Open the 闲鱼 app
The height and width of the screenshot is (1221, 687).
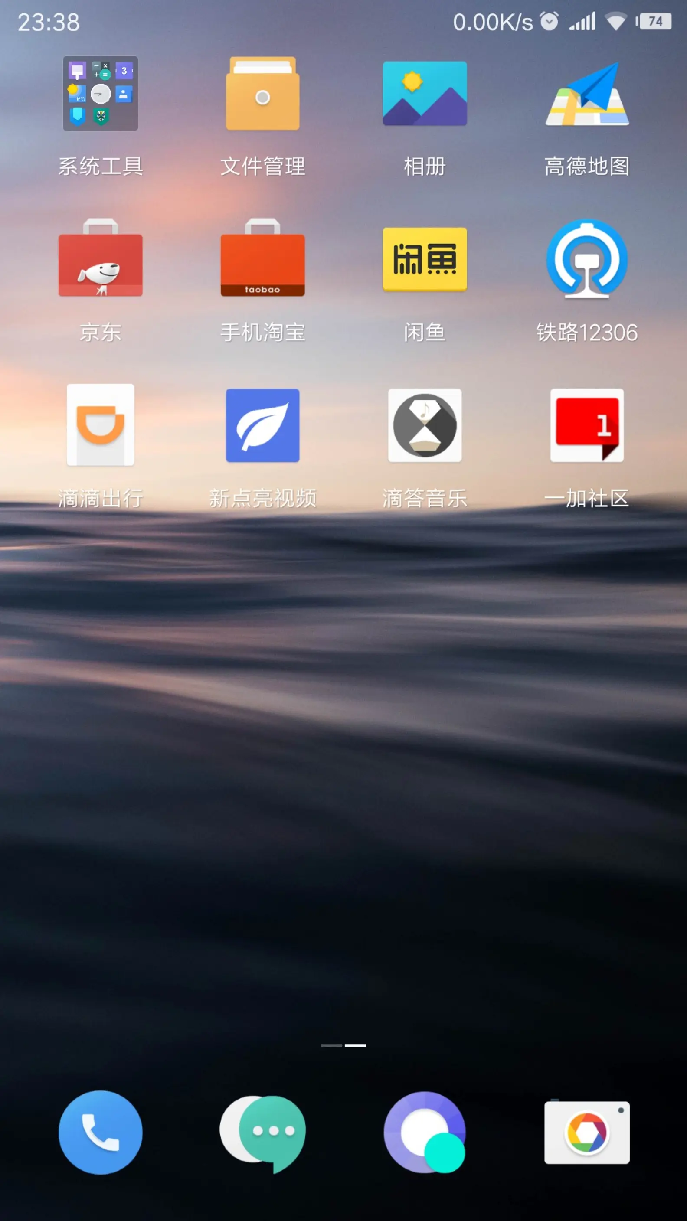pyautogui.click(x=425, y=259)
